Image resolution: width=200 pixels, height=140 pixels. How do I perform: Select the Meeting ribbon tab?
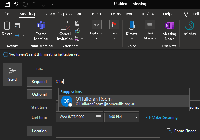click(x=27, y=14)
